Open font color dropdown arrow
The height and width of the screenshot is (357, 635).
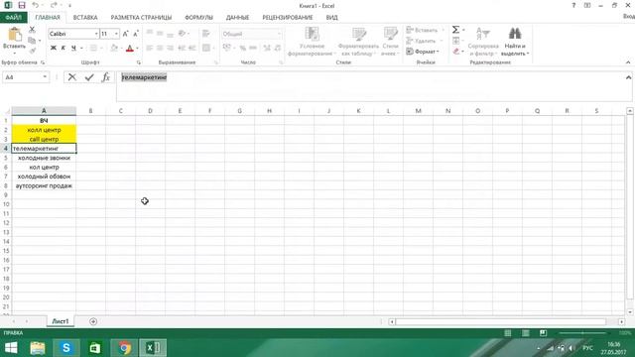click(137, 49)
